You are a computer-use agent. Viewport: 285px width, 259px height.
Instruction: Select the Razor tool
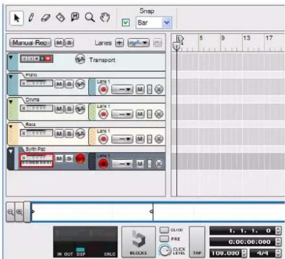tap(60, 17)
